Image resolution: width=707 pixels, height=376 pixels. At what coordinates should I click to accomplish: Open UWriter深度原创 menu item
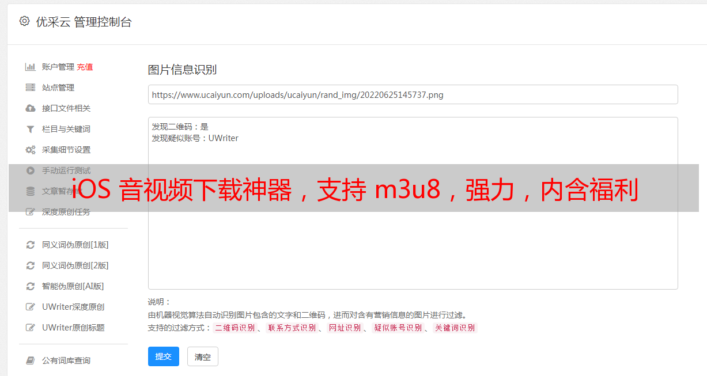point(73,307)
